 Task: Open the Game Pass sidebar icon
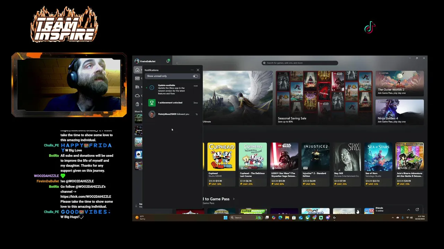137,79
